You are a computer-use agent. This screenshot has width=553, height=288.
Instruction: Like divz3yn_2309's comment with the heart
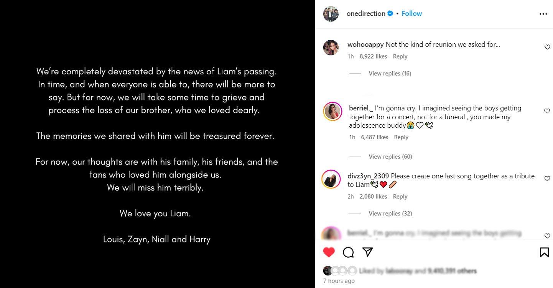tap(547, 179)
